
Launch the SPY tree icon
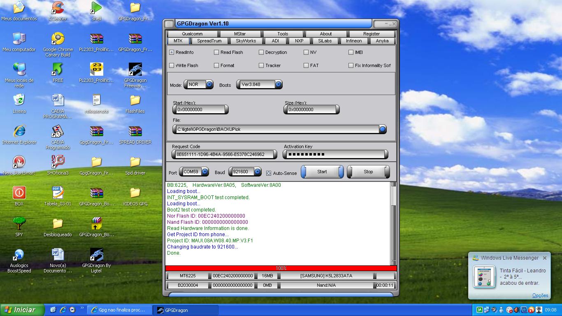click(19, 227)
